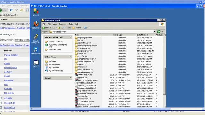The height and width of the screenshot is (115, 205).
Task: Click Make a new folder icon
Action: pos(46,42)
